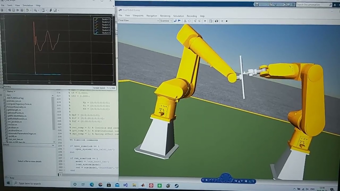Click the scale axes limits icon
This screenshot has height=191, width=340.
(43, 10)
